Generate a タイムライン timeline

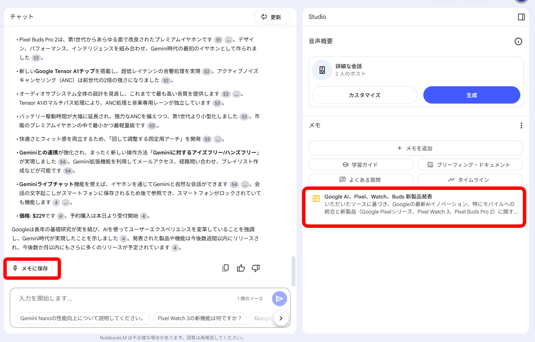pyautogui.click(x=469, y=180)
